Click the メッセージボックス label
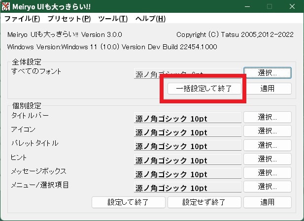 (39, 171)
